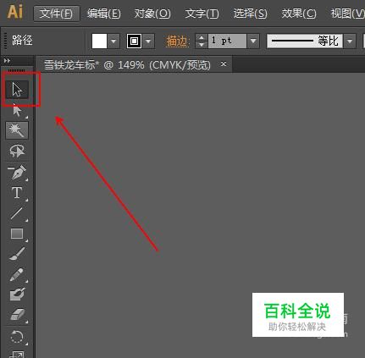
Task: Open the stroke weight dropdown
Action: coord(253,41)
